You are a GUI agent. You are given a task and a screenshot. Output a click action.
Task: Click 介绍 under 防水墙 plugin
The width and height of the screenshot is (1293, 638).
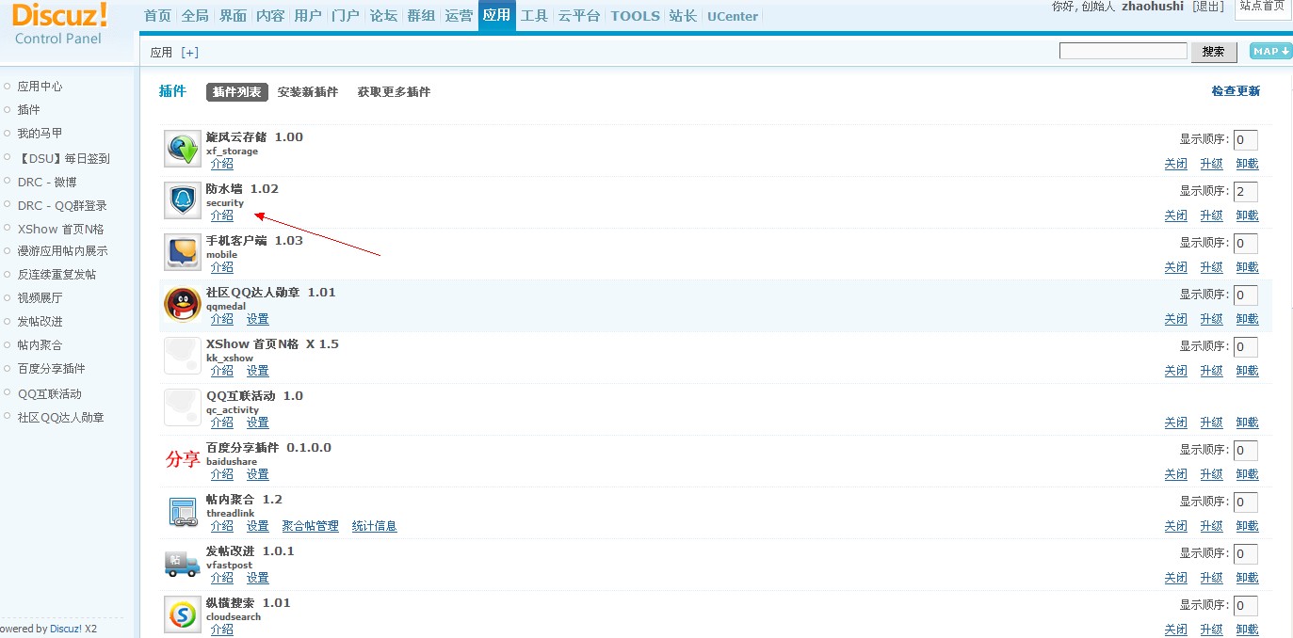222,215
